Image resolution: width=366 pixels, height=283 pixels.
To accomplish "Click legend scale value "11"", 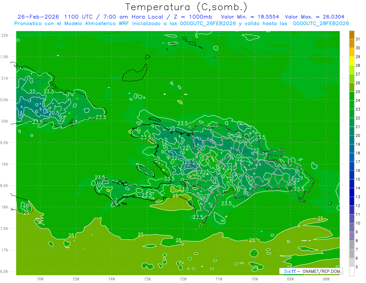I will (358, 214).
